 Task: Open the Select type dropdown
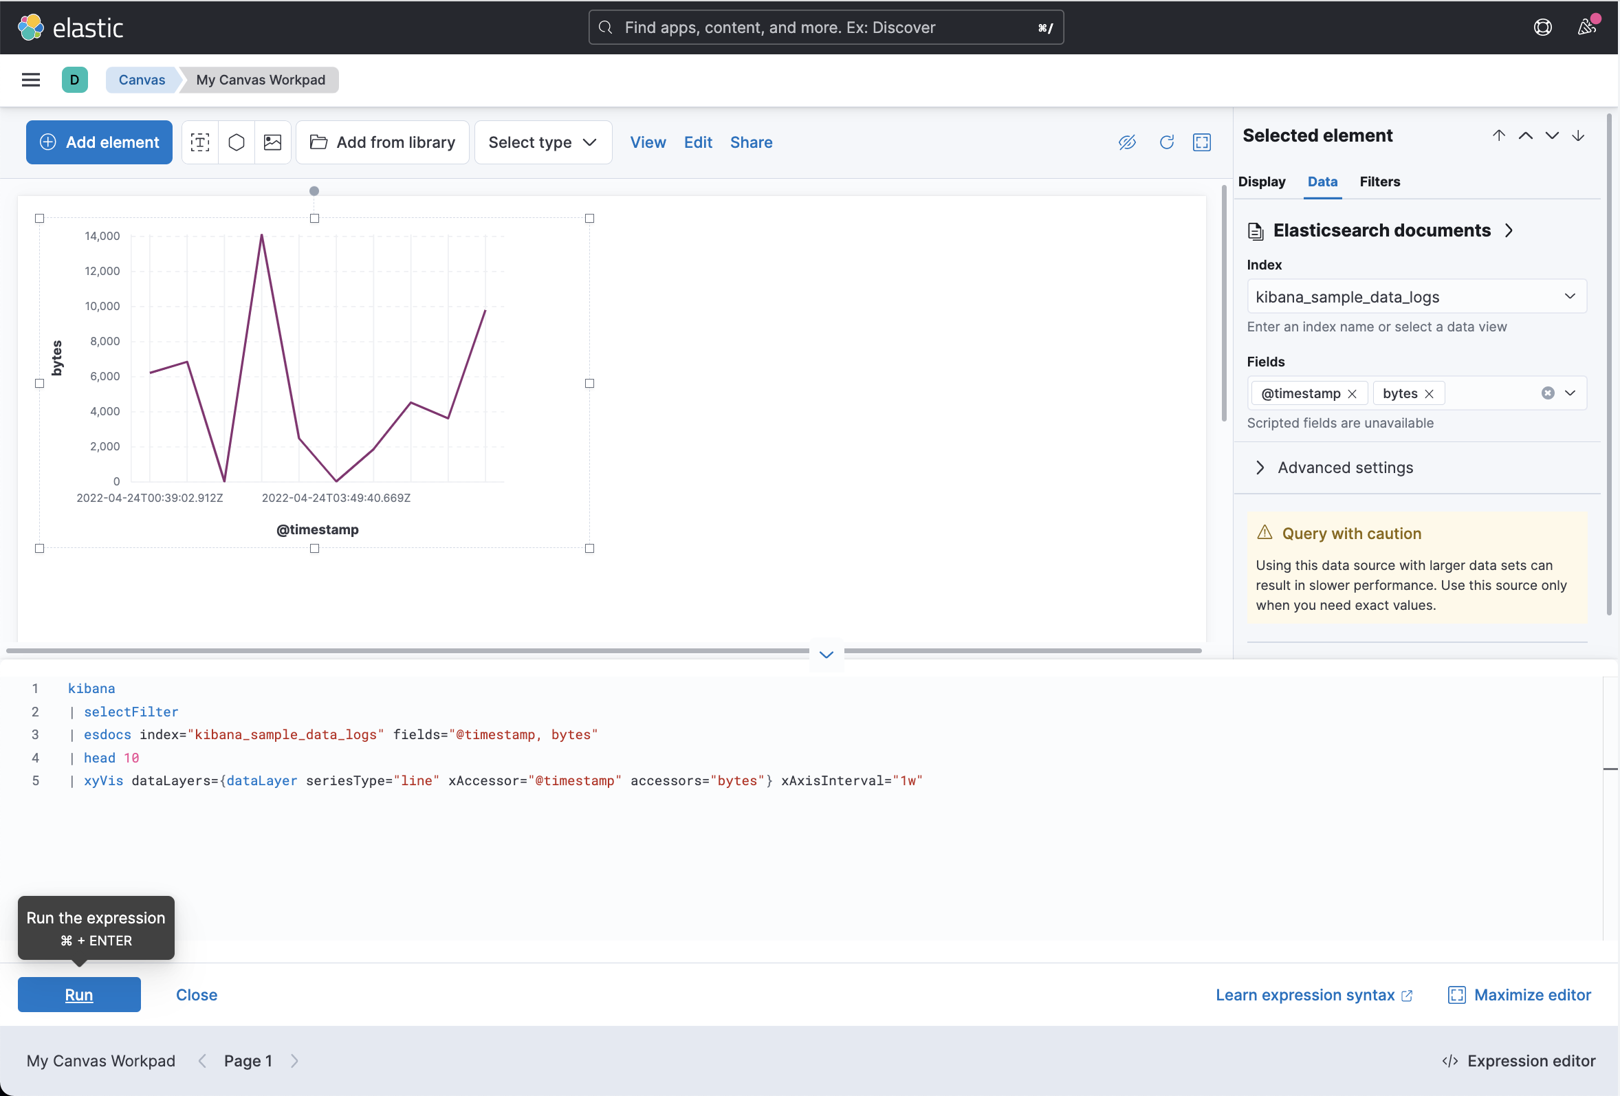click(543, 142)
